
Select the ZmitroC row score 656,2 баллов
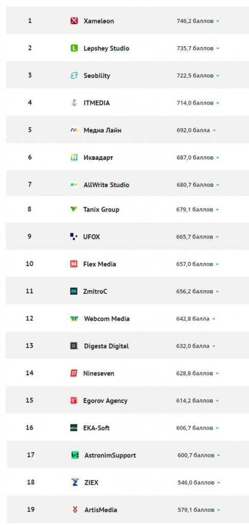coord(195,291)
